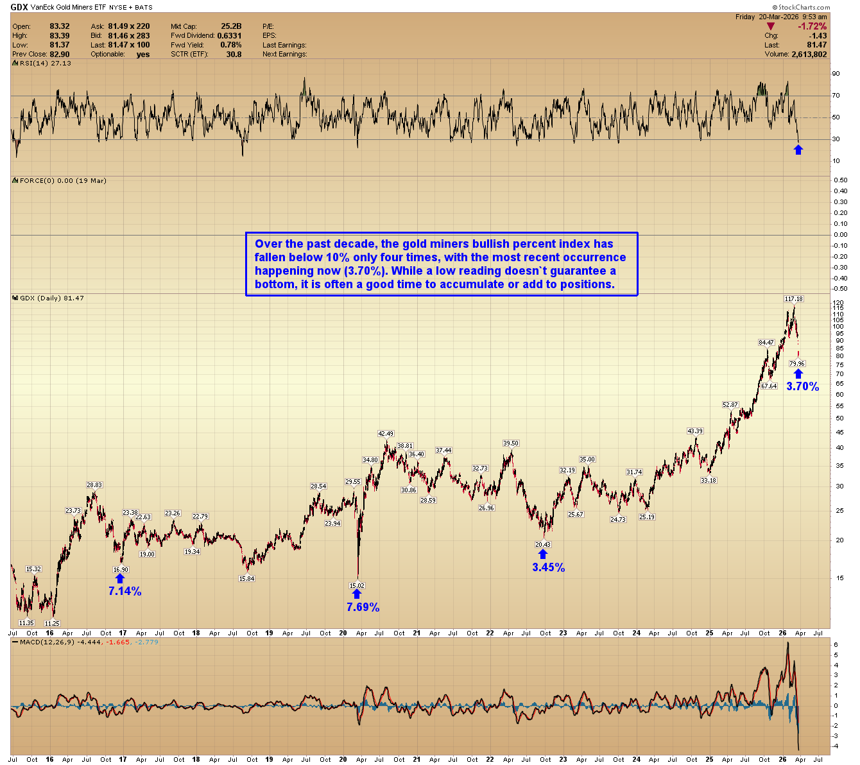Click the price label 37.44
This screenshot has height=765, width=860.
pyautogui.click(x=443, y=450)
